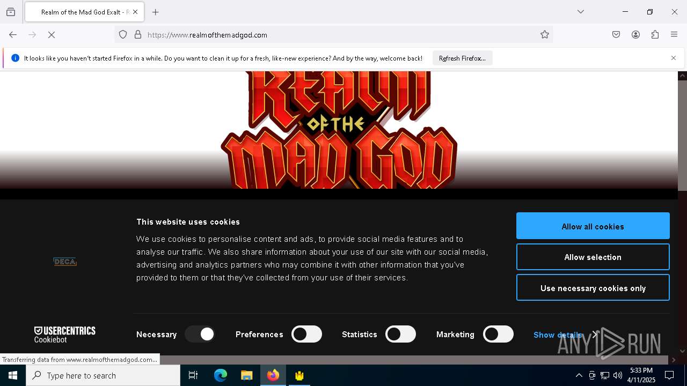Click the horizontal scrollbar right arrow
Viewport: 687px width, 386px height.
[x=674, y=360]
